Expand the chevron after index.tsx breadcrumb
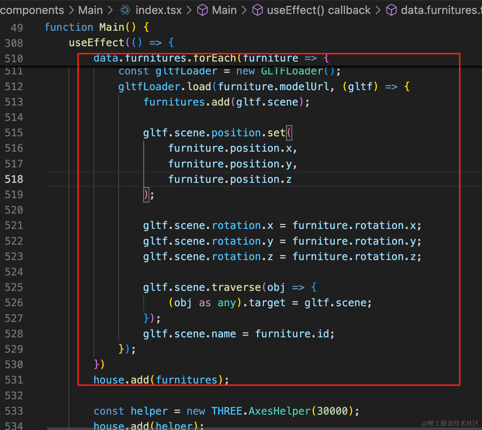This screenshot has width=482, height=430. [x=189, y=10]
